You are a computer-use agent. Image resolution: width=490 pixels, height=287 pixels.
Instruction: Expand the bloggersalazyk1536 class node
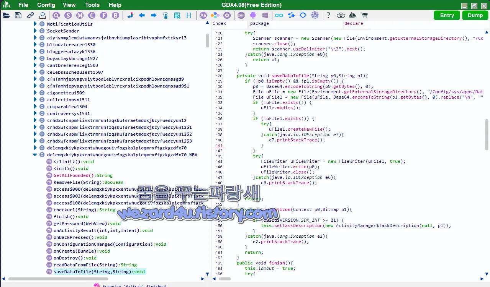(x=35, y=52)
